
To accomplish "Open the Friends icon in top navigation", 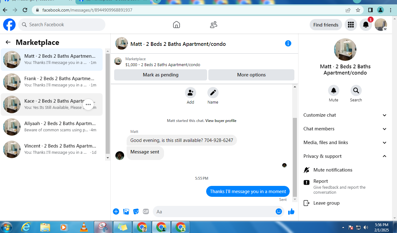I will pos(214,25).
